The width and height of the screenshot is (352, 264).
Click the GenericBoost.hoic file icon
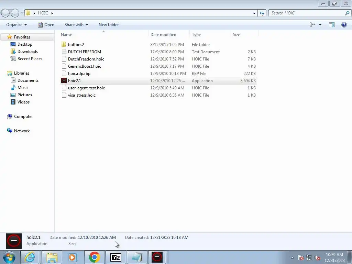pos(64,66)
